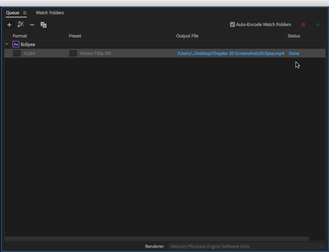Open the Queue panel hamburger menu
Image resolution: width=329 pixels, height=252 pixels.
point(25,13)
